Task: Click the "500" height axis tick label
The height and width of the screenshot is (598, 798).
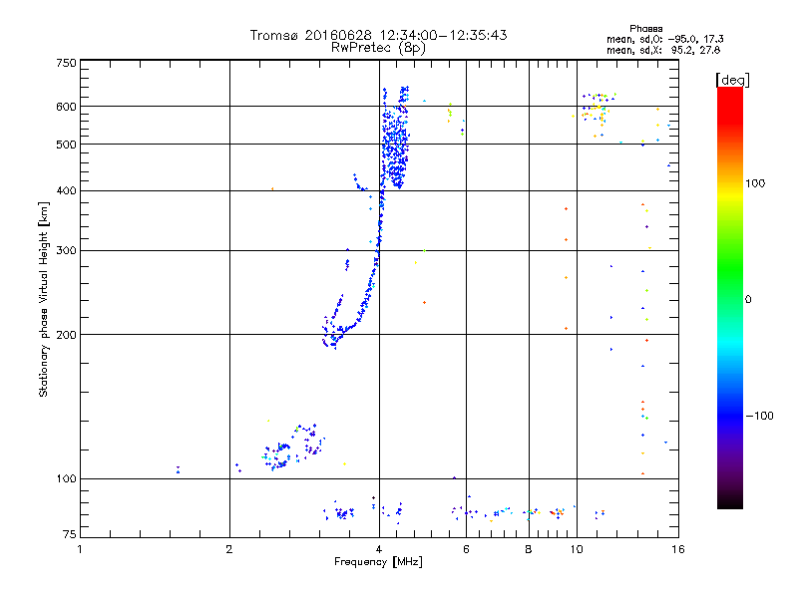Action: (x=67, y=145)
